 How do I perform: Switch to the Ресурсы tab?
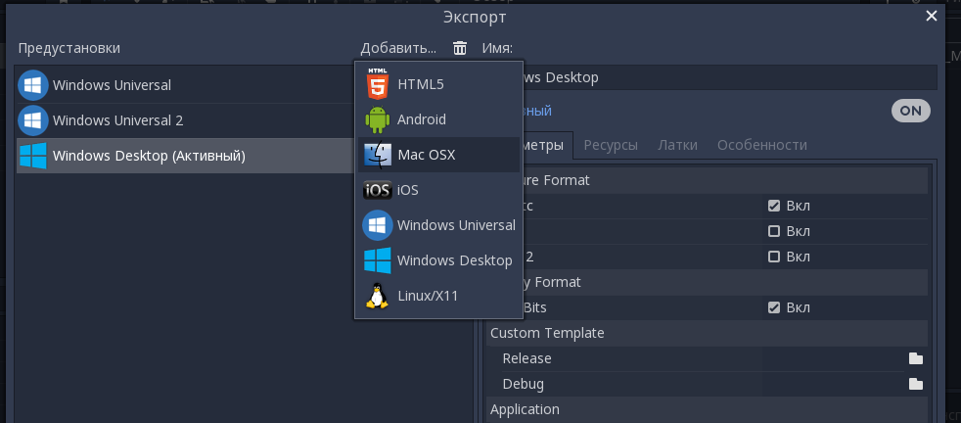coord(611,145)
